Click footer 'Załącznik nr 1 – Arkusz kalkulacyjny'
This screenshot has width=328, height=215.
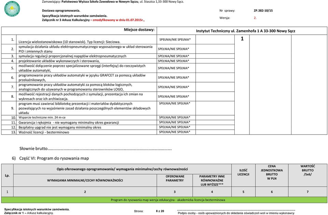[x=29, y=213]
